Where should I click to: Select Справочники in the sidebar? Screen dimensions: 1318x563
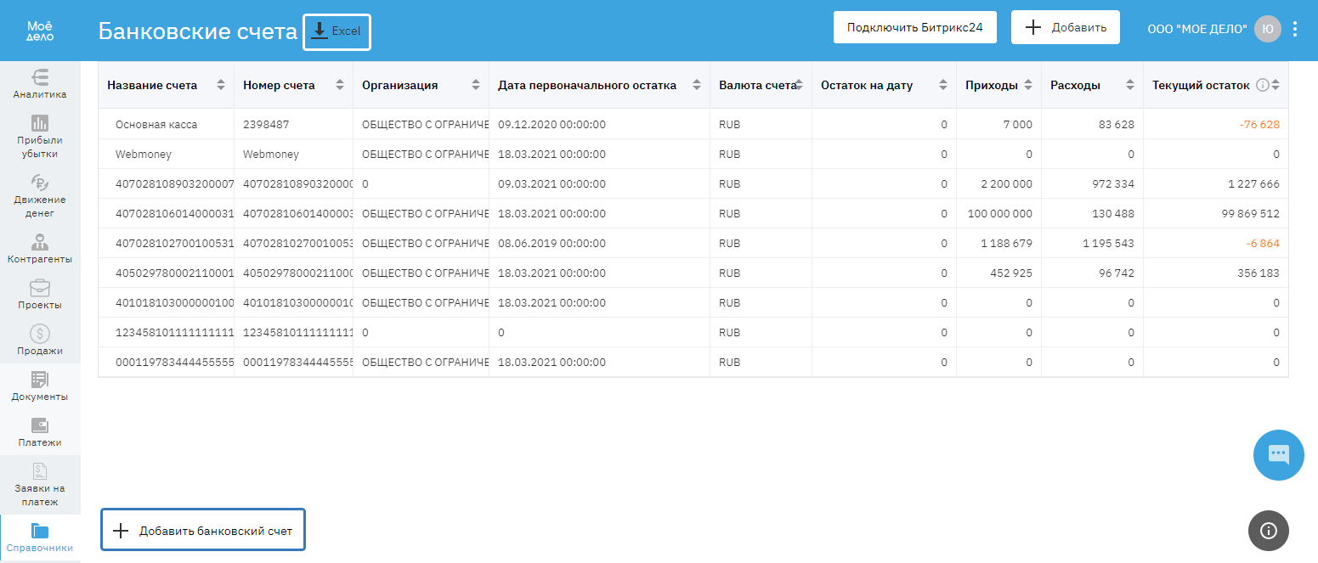[x=40, y=538]
